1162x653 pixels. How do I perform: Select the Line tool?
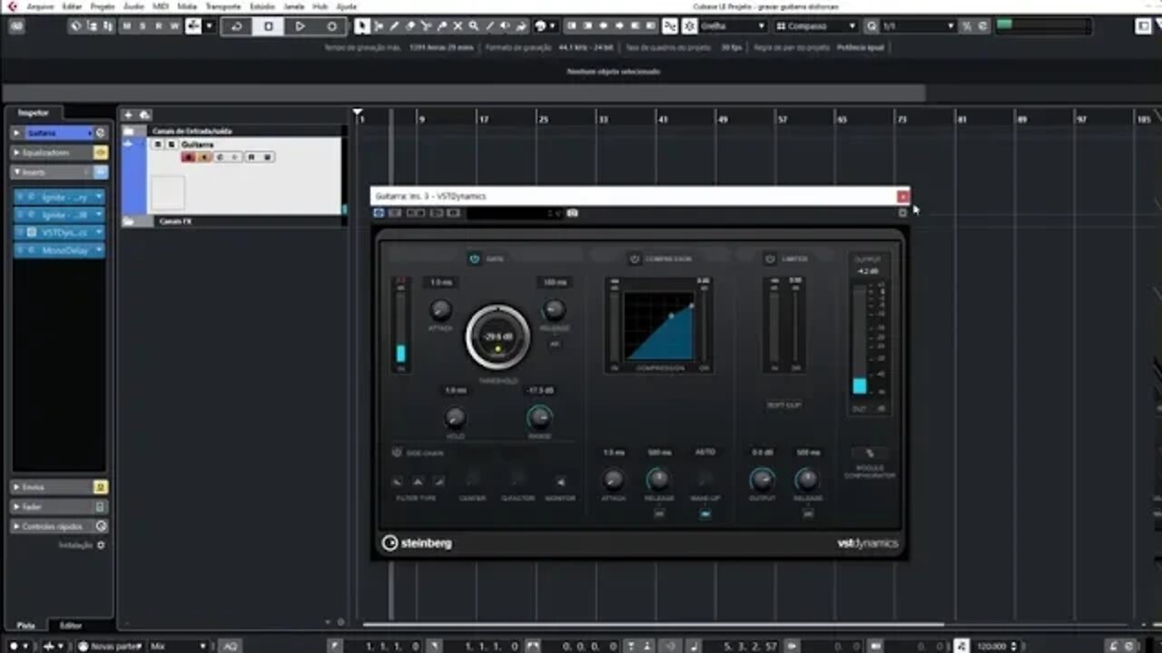(x=488, y=26)
